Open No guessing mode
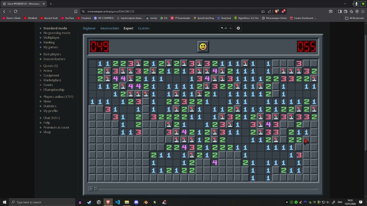Viewport: 367px width, 206px height. coord(57,33)
